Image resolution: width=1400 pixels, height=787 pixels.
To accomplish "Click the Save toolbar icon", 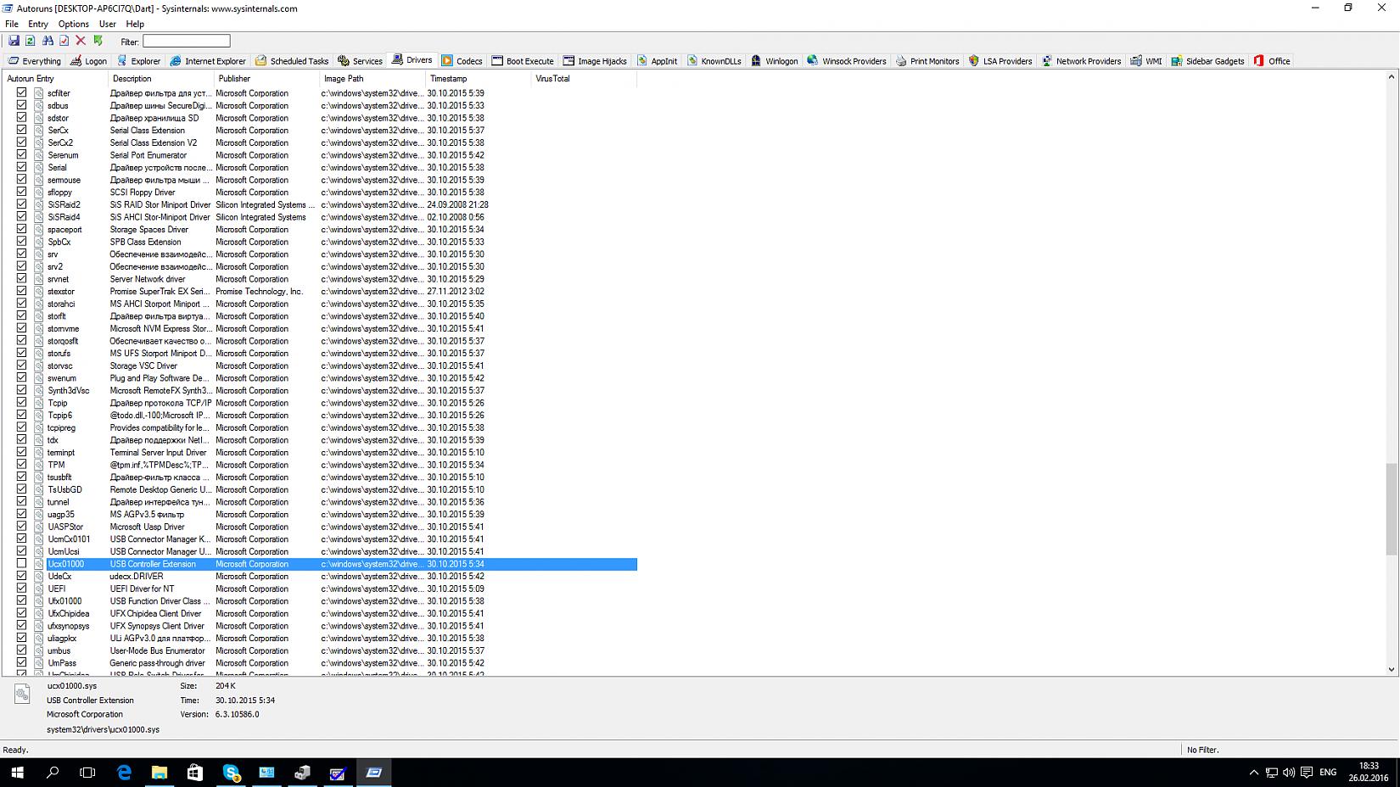I will click(14, 41).
